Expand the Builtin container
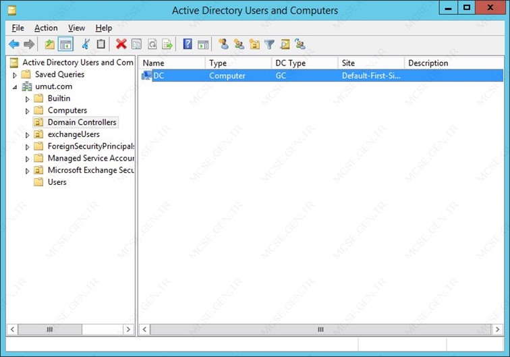Image resolution: width=510 pixels, height=357 pixels. [x=27, y=99]
